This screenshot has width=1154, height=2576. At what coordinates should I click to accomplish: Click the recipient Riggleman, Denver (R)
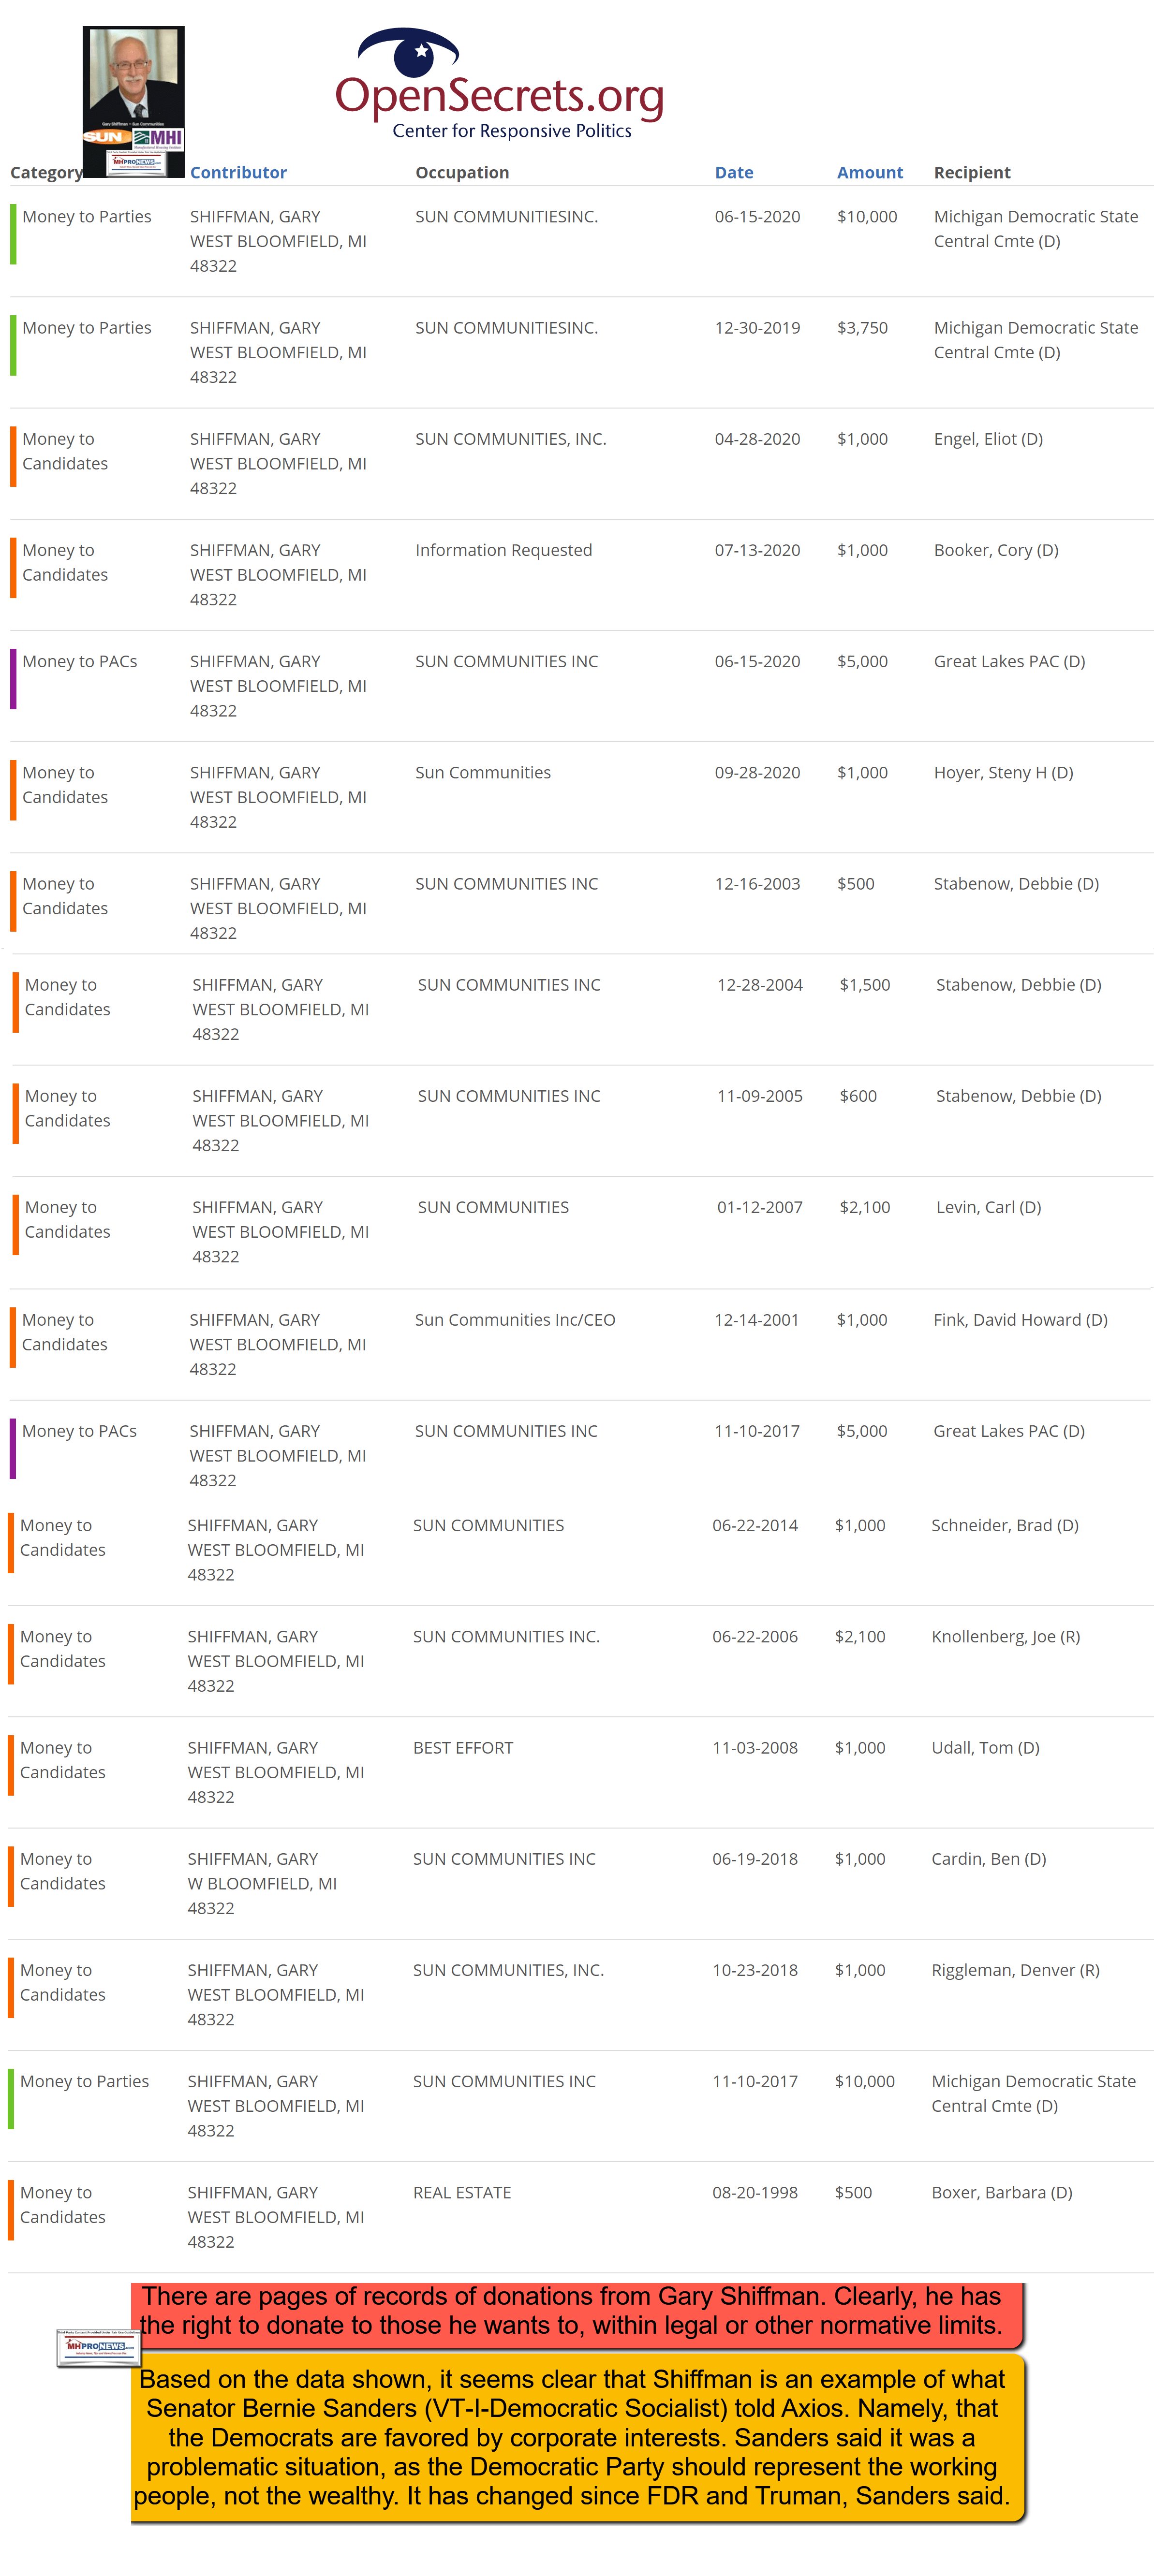(x=1015, y=1970)
